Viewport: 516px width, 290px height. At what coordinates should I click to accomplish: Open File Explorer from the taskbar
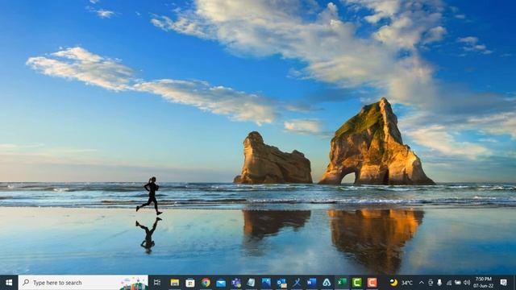pyautogui.click(x=175, y=283)
